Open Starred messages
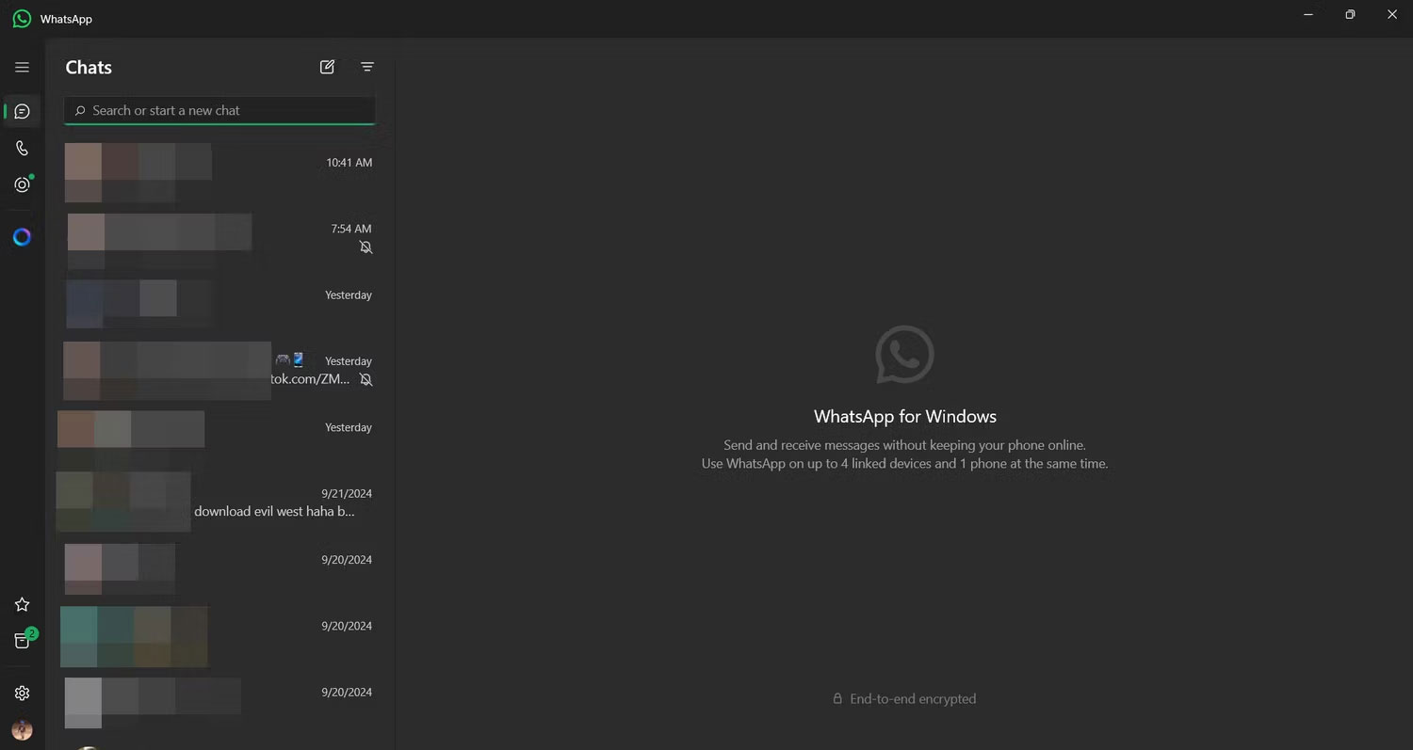1413x750 pixels. [22, 605]
